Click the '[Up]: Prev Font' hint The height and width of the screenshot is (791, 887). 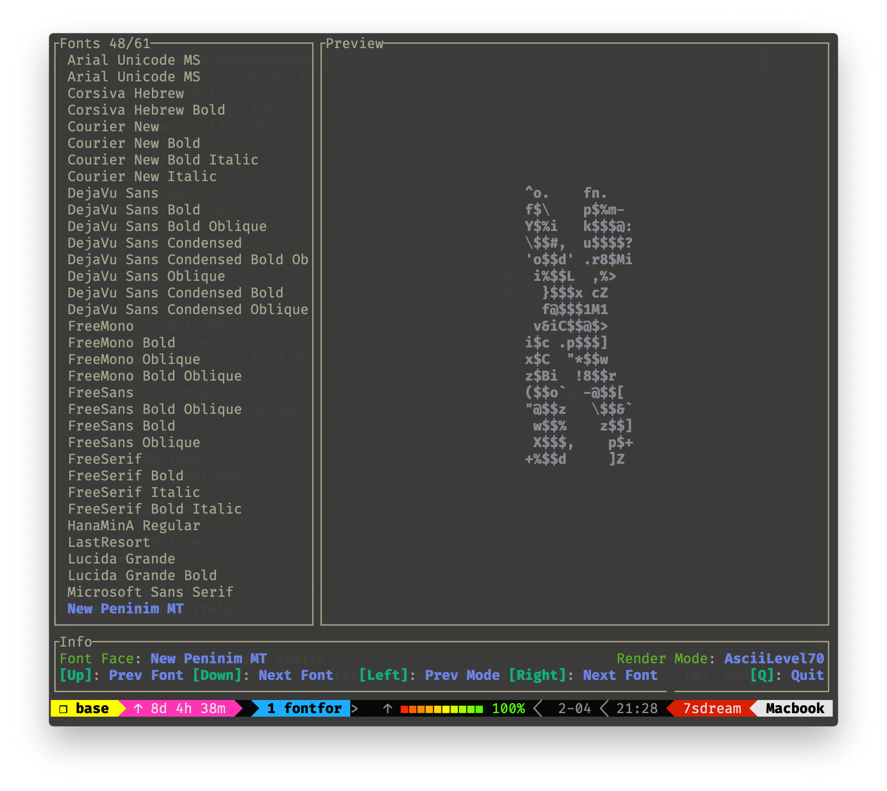121,675
